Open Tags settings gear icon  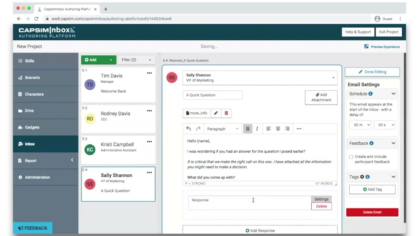[362, 177]
